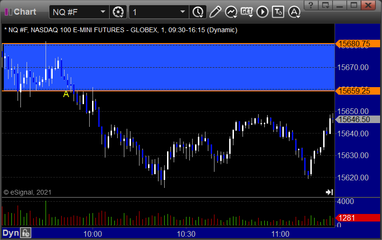Click the help question mark button
The height and width of the screenshot is (240, 382).
point(311,5)
